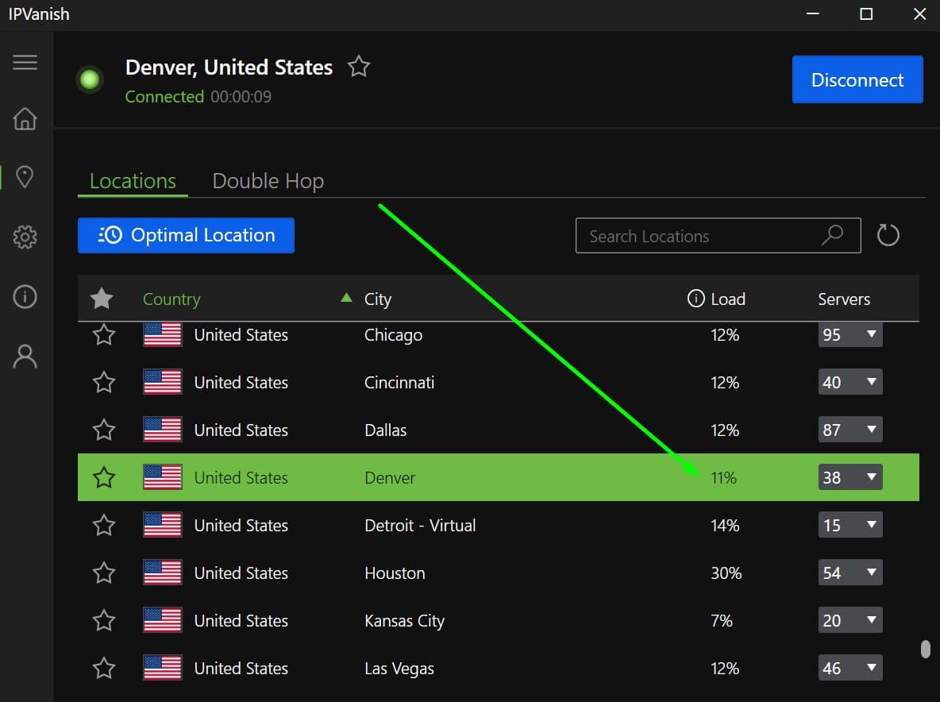Click the flag icon in Kansas City row
The width and height of the screenshot is (940, 702).
pyautogui.click(x=163, y=620)
